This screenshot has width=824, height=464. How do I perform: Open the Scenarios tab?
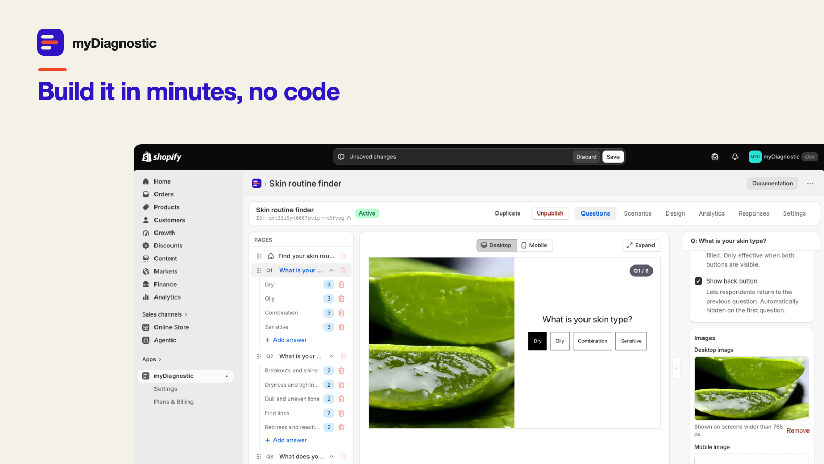pyautogui.click(x=638, y=213)
